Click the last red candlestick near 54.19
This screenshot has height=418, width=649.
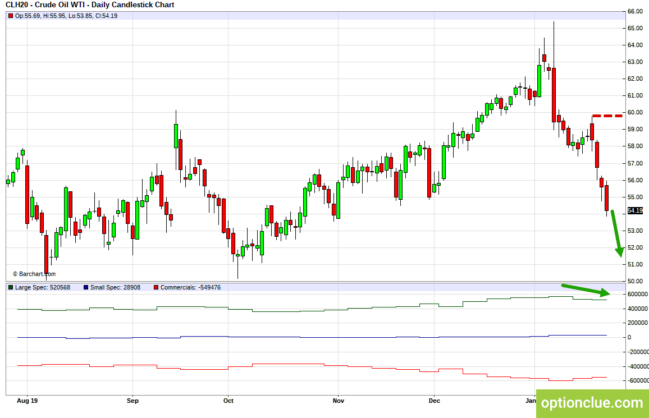[x=607, y=198]
